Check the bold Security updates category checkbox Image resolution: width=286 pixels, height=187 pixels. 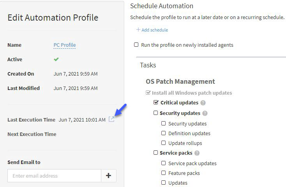tap(155, 113)
